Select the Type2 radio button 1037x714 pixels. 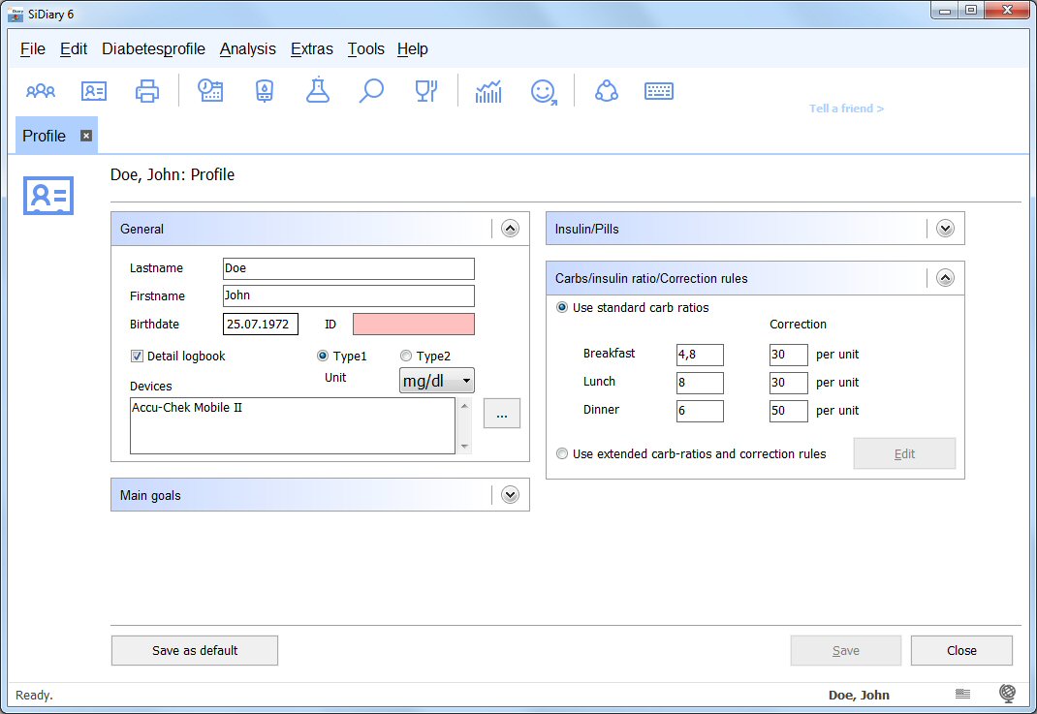(x=406, y=356)
